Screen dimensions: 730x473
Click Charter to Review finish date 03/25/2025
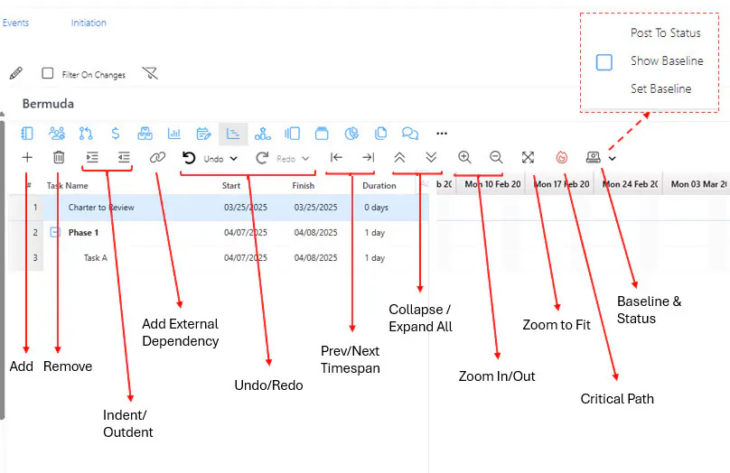315,208
